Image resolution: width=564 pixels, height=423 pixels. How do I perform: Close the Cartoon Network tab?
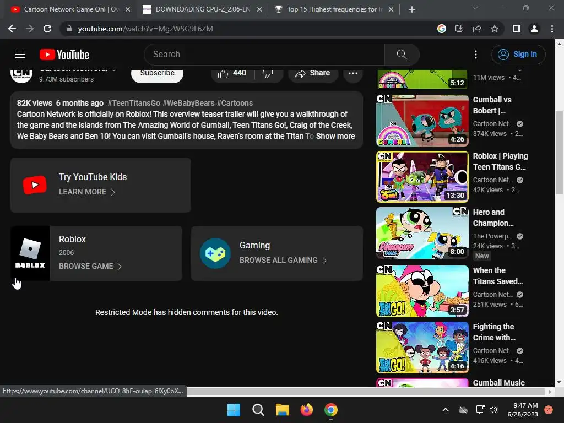[128, 10]
